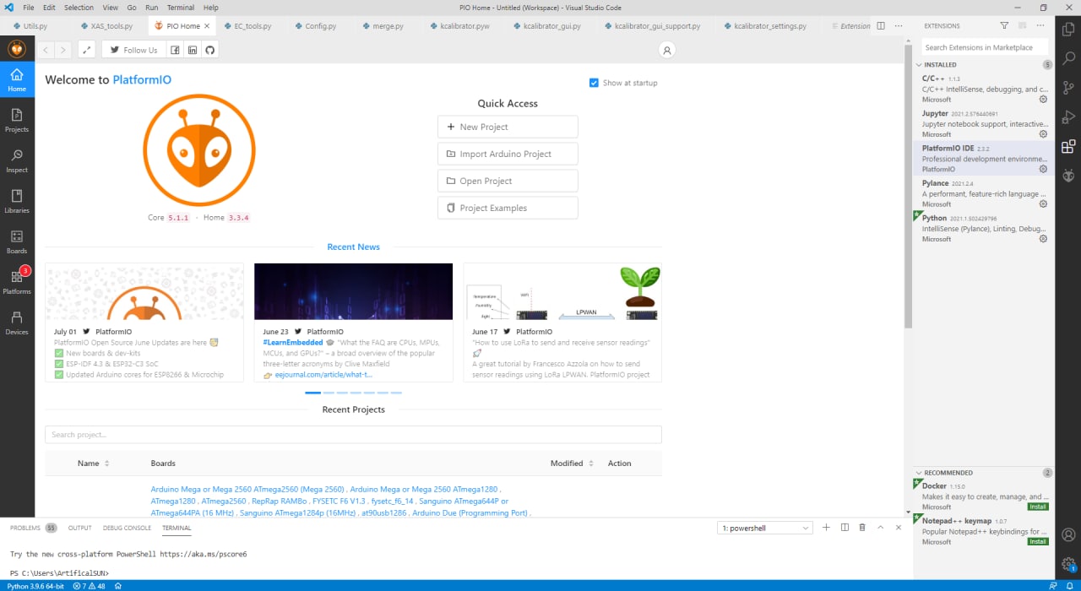Toggle the Show at startup checkbox
The image size is (1081, 591).
(595, 83)
